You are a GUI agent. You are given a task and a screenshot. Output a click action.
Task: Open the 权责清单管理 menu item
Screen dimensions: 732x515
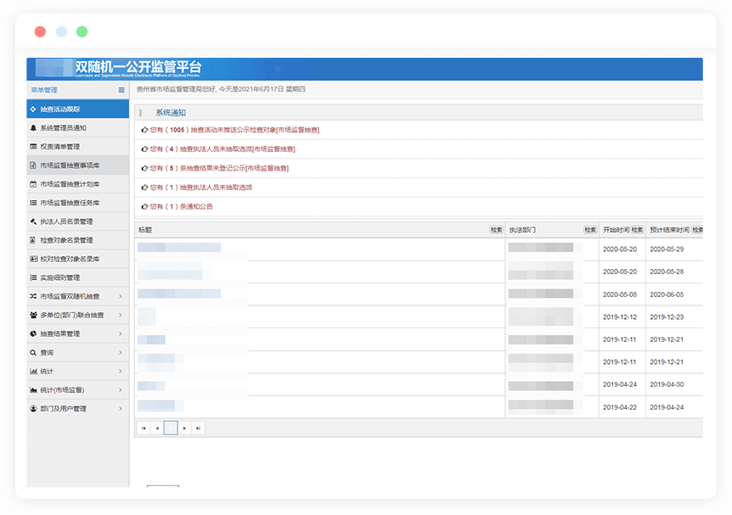point(59,147)
